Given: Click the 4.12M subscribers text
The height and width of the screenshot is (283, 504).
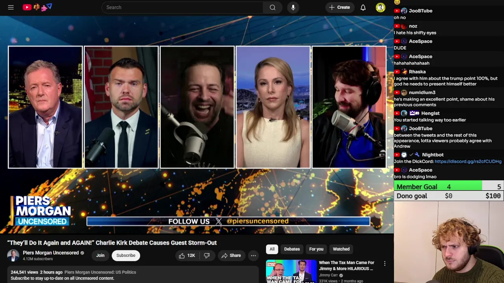Looking at the screenshot, I should coord(38,259).
